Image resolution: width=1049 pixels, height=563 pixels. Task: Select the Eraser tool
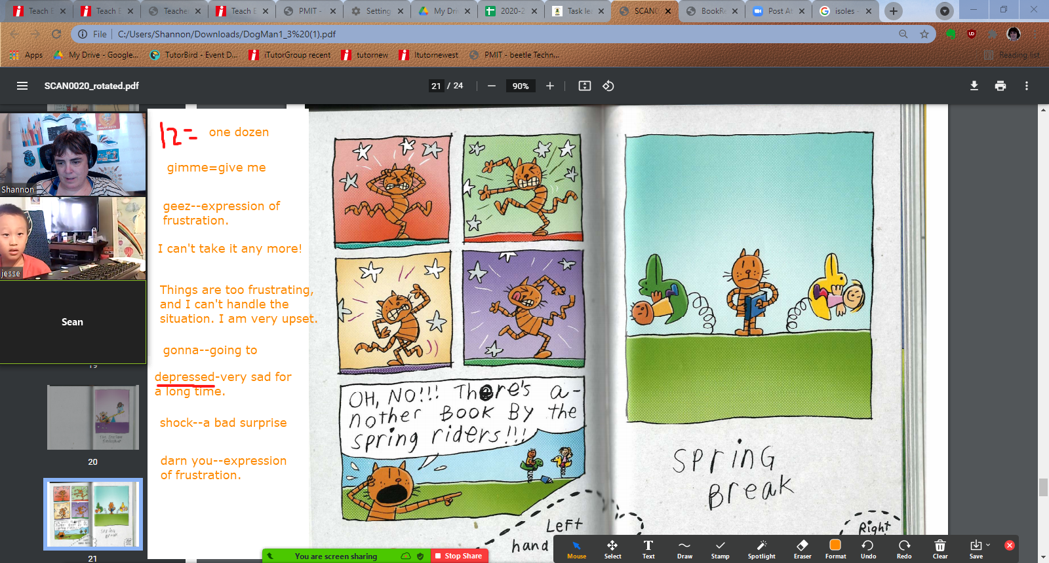[802, 549]
